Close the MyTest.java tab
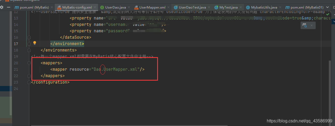 [x=241, y=7]
